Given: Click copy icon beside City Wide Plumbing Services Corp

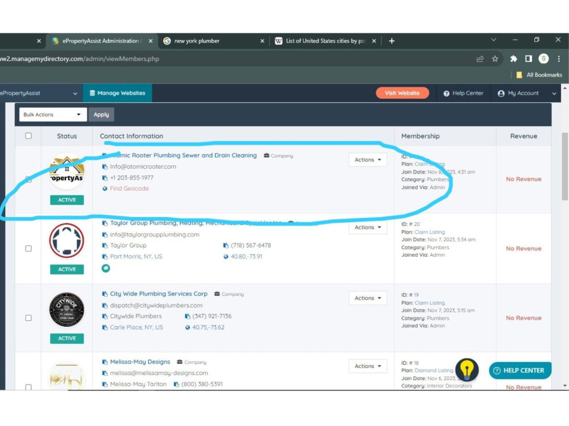Looking at the screenshot, I should pyautogui.click(x=105, y=294).
